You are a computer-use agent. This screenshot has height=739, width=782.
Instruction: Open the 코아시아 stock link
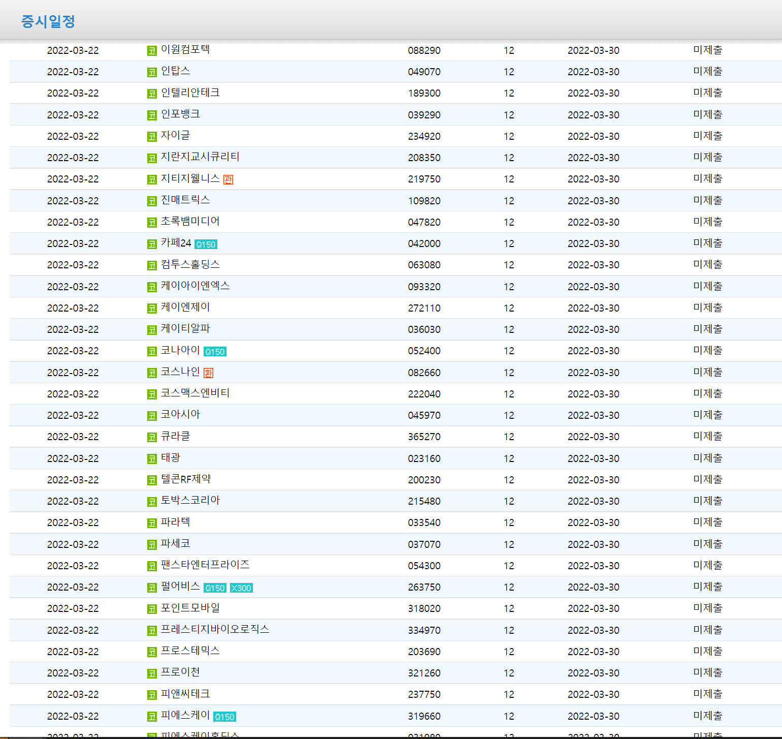(x=180, y=414)
